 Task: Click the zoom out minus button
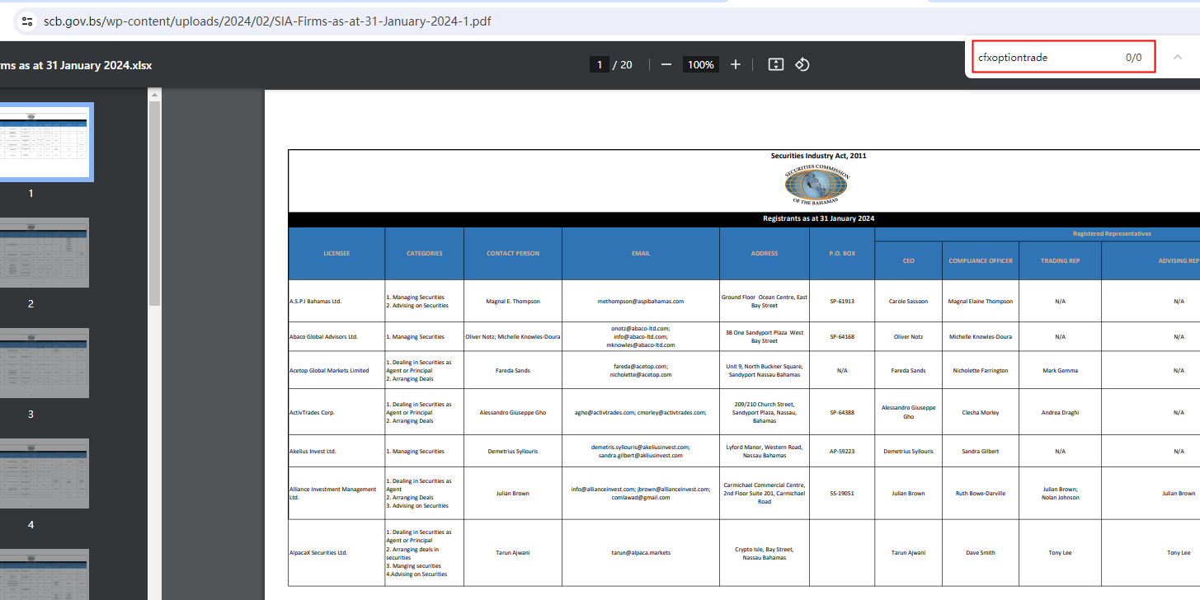pyautogui.click(x=666, y=64)
